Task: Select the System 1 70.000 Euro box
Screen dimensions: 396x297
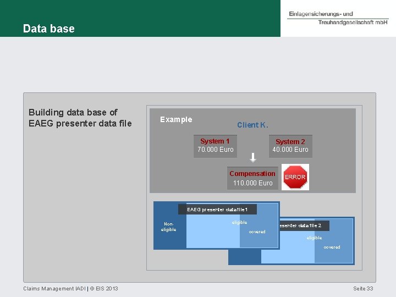Action: 215,146
